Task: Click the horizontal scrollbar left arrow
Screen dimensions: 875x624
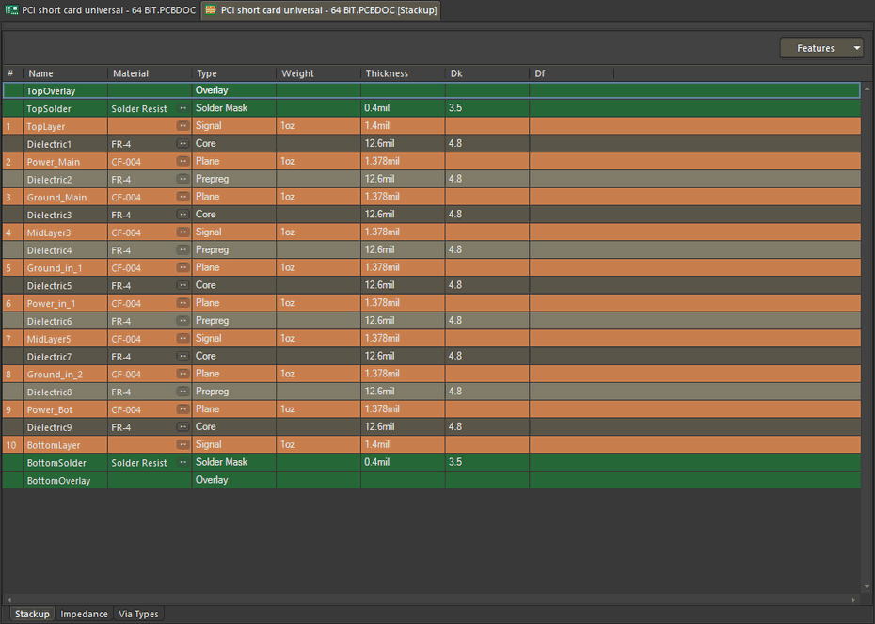Action: click(8, 600)
